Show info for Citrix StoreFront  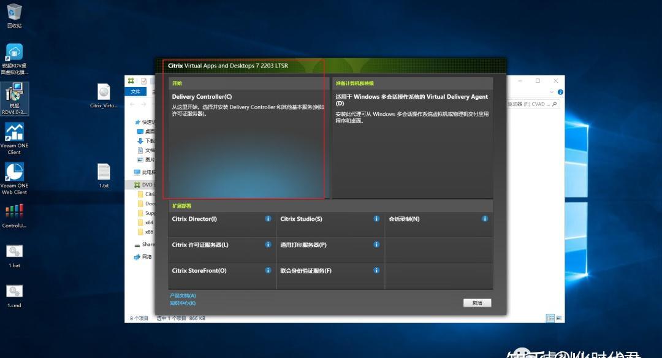[268, 270]
